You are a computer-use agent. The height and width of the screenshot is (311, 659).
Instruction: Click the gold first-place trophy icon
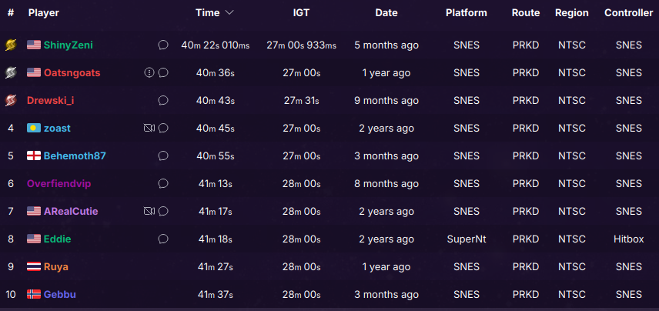11,45
